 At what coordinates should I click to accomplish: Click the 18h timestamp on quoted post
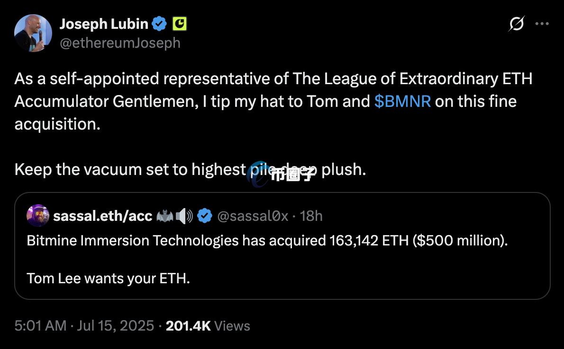point(311,216)
